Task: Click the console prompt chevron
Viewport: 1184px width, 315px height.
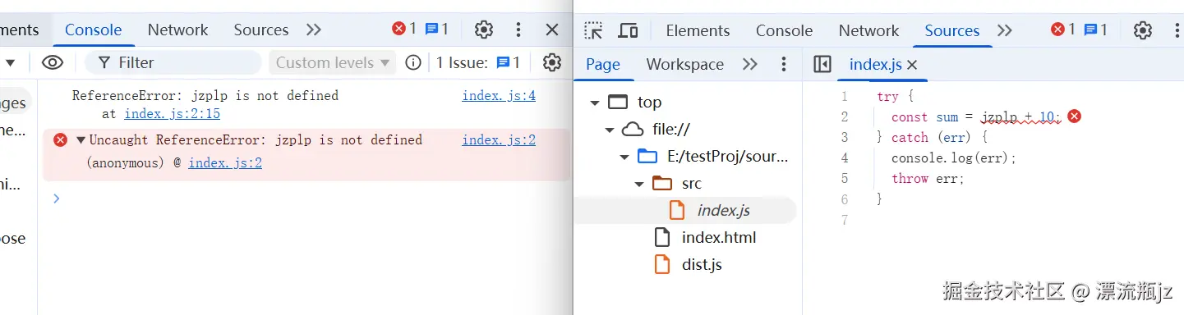Action: (x=56, y=199)
